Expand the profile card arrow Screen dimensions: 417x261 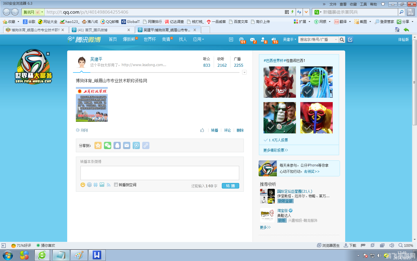[244, 72]
